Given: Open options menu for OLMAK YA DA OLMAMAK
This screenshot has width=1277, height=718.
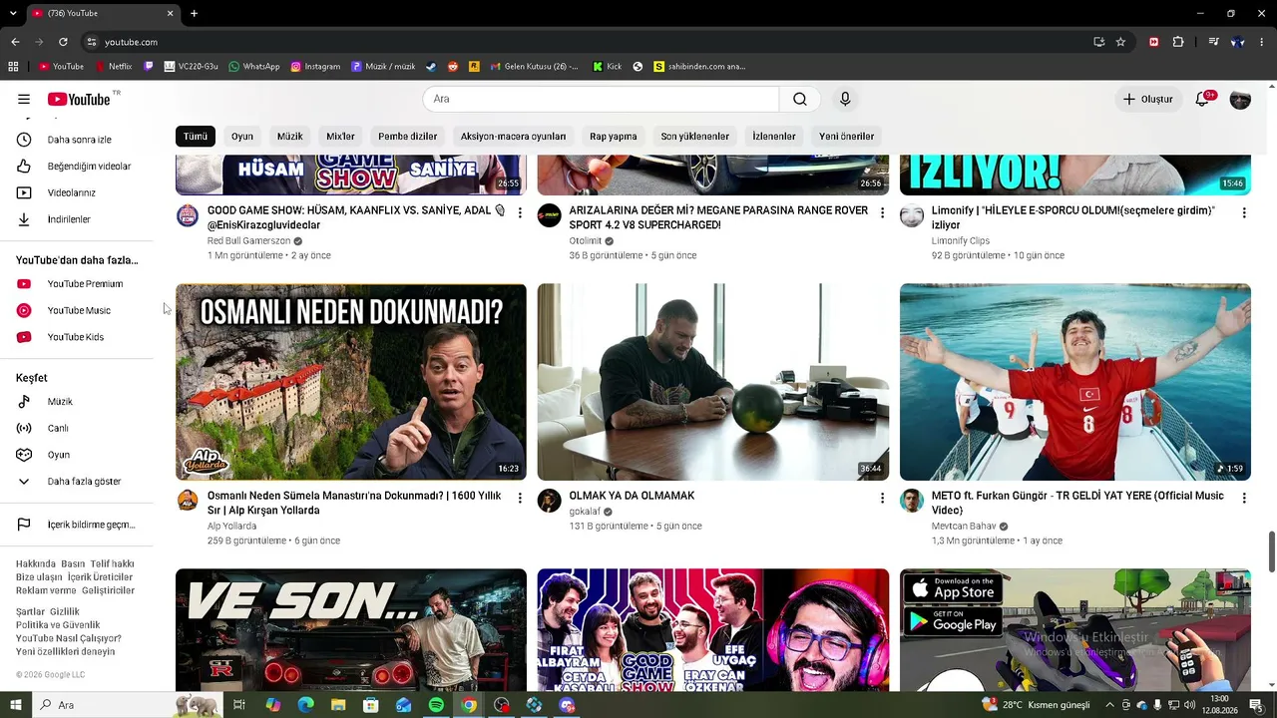Looking at the screenshot, I should [x=882, y=498].
